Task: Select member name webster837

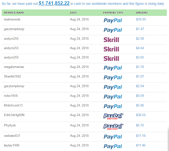Action: pyautogui.click(x=12, y=136)
